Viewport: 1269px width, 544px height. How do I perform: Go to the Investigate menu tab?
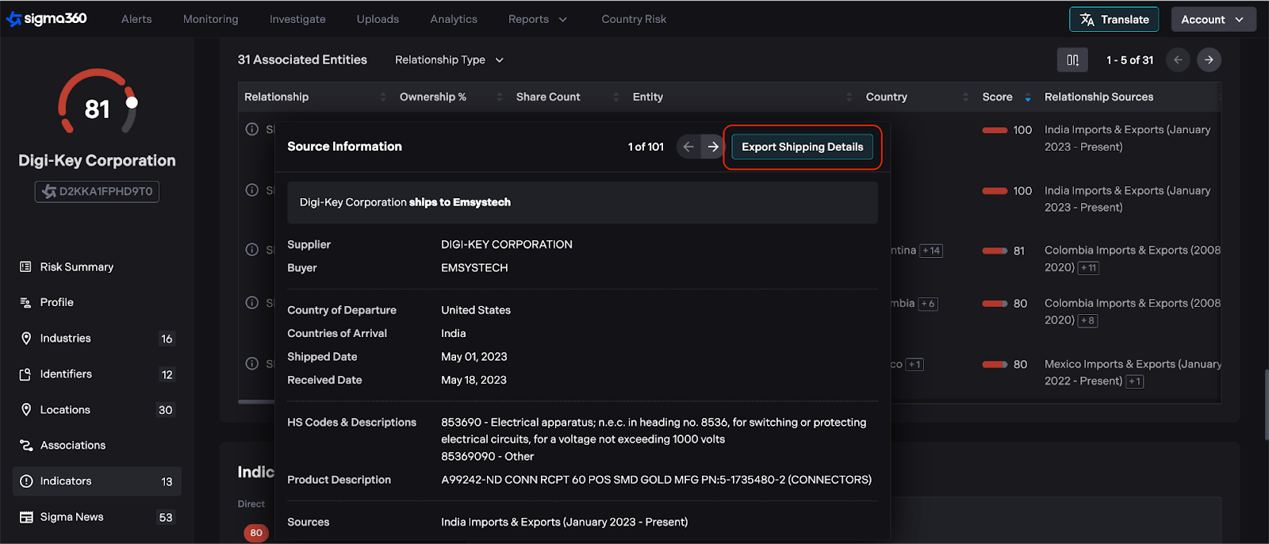[x=297, y=19]
